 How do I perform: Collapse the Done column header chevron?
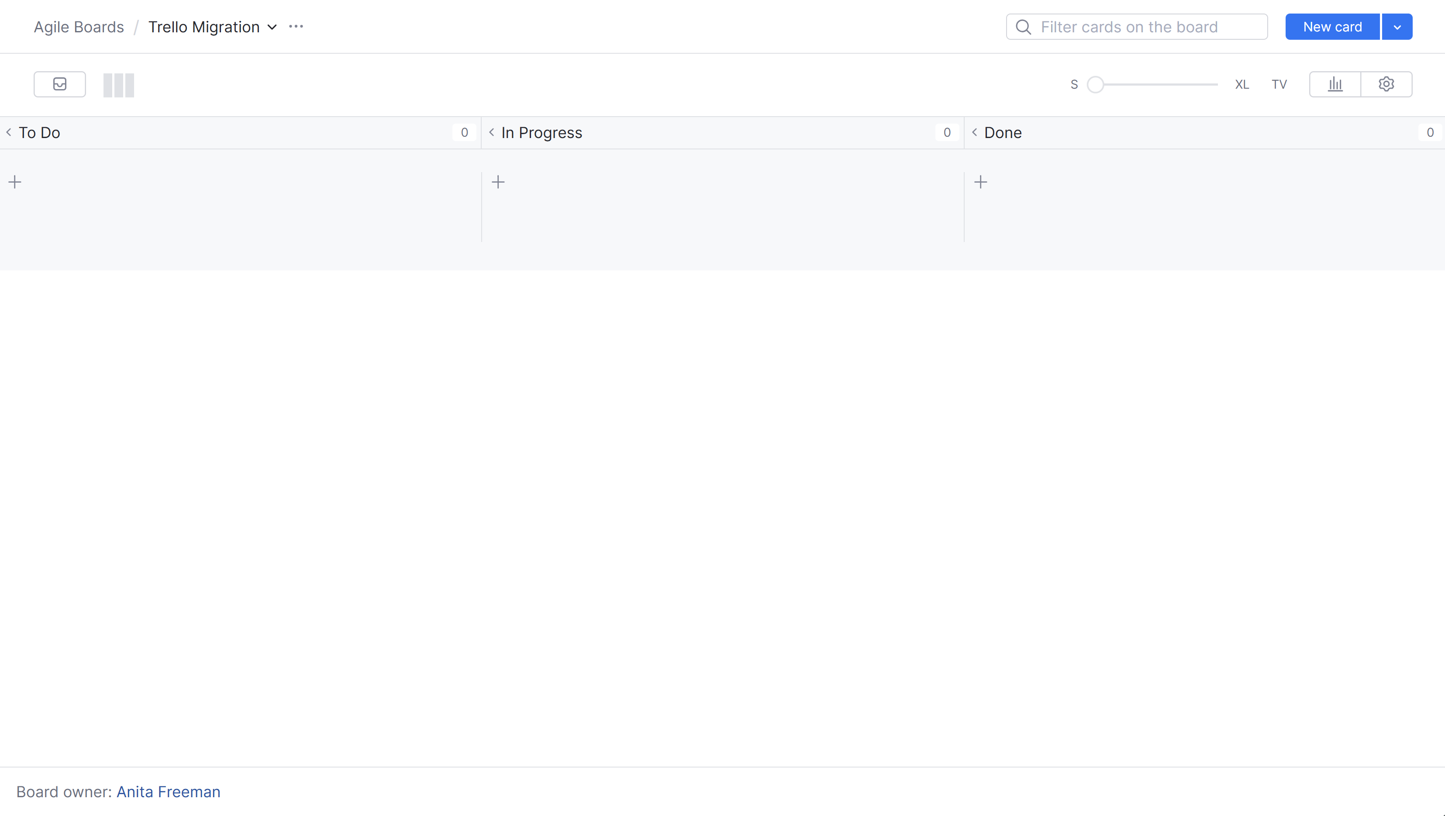[974, 132]
